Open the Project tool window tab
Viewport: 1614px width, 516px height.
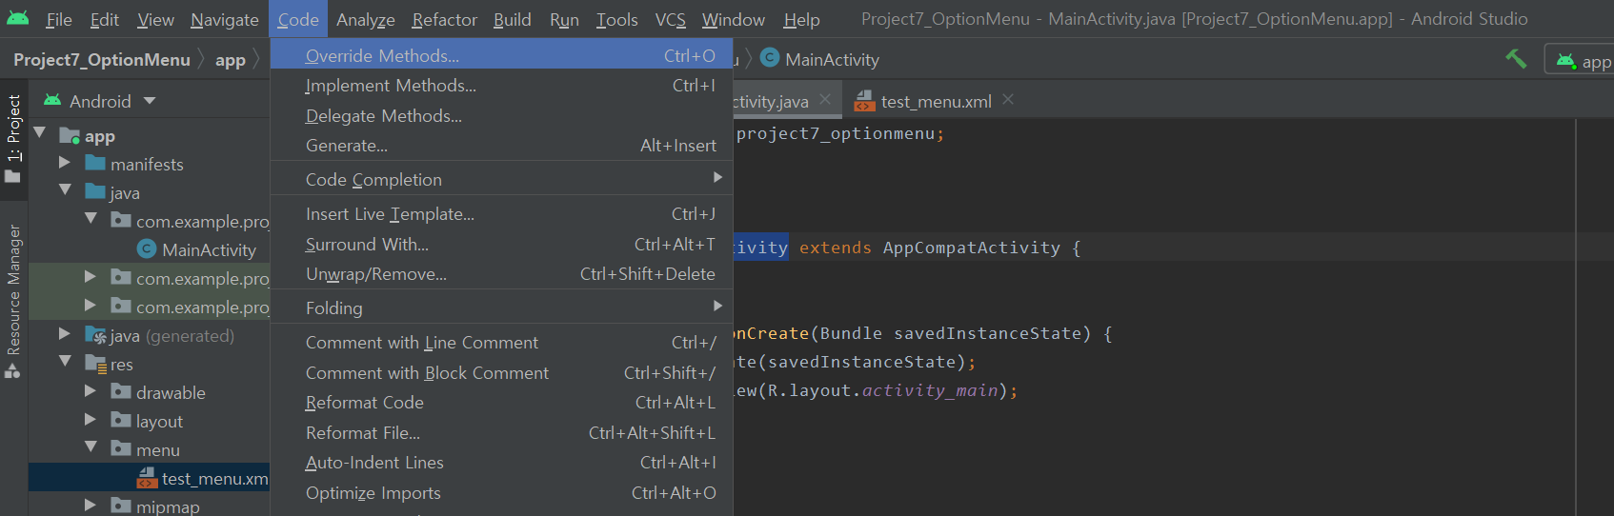click(13, 139)
